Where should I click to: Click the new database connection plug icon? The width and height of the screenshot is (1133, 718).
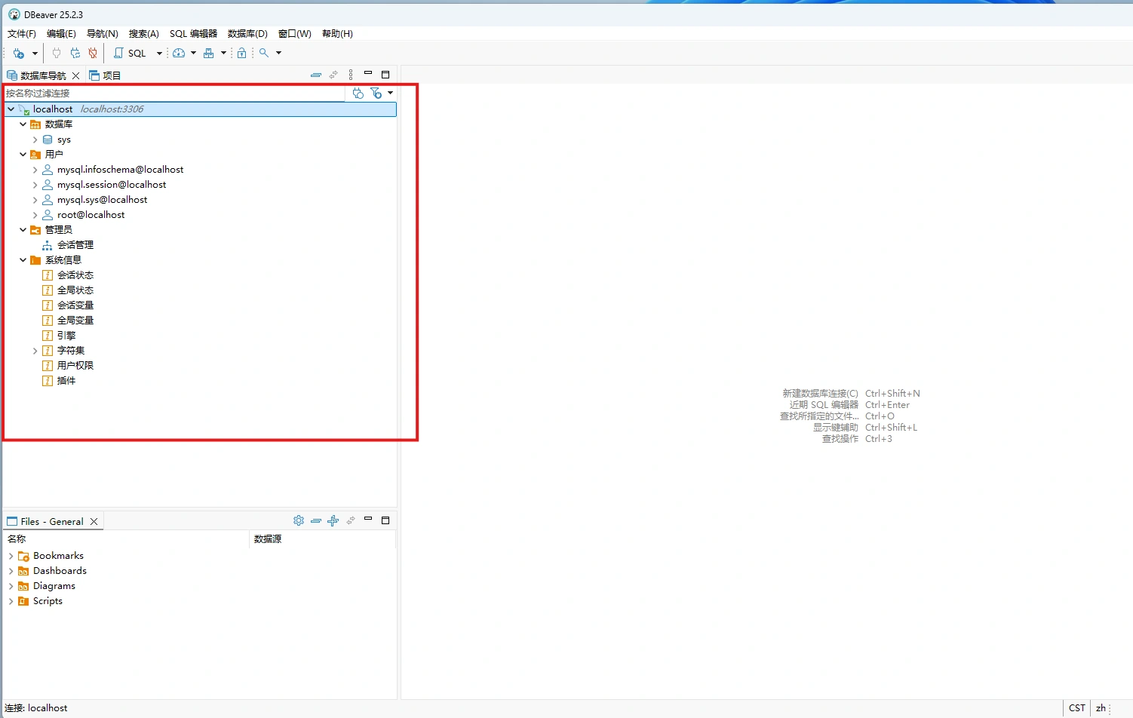pyautogui.click(x=19, y=53)
